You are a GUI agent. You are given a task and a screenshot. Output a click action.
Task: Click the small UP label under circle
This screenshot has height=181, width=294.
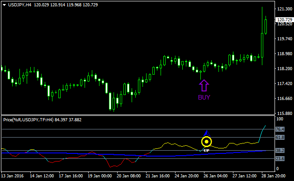click(x=206, y=149)
